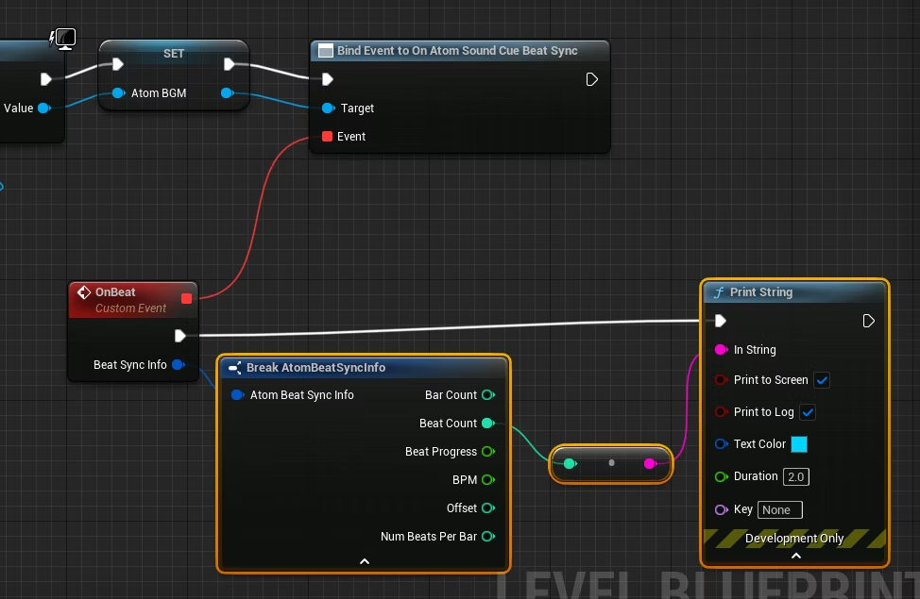The height and width of the screenshot is (599, 920).
Task: Click the red Event input pin
Action: point(327,137)
